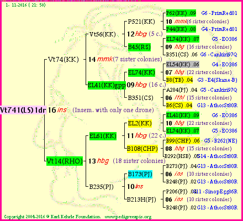
Task: Click EL74(KK) .07 above B99(CHP)
Action: click(x=183, y=131)
